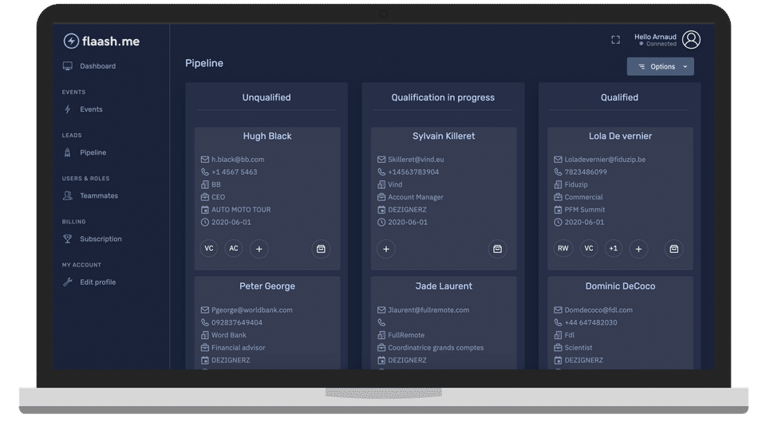Open the user avatar profile icon
766x430 pixels.
691,40
